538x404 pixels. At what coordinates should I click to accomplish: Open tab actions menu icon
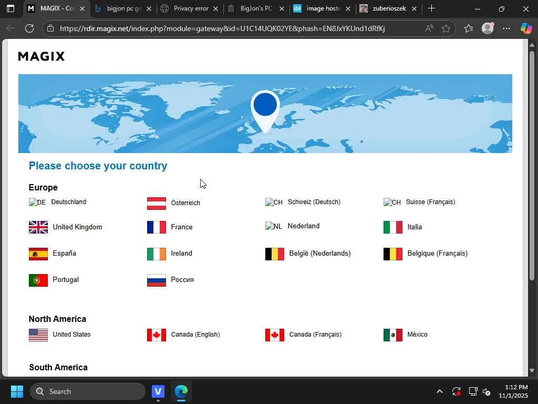coord(11,8)
